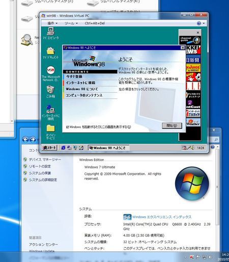The width and height of the screenshot is (229, 262).
Task: Open the 日新聞 newspaper channel
Action: click(x=193, y=59)
